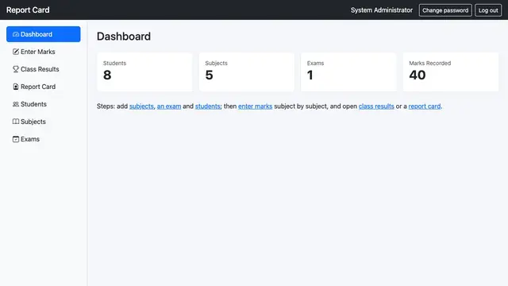
Task: Follow the 'report card' link in Steps
Action: coord(425,106)
